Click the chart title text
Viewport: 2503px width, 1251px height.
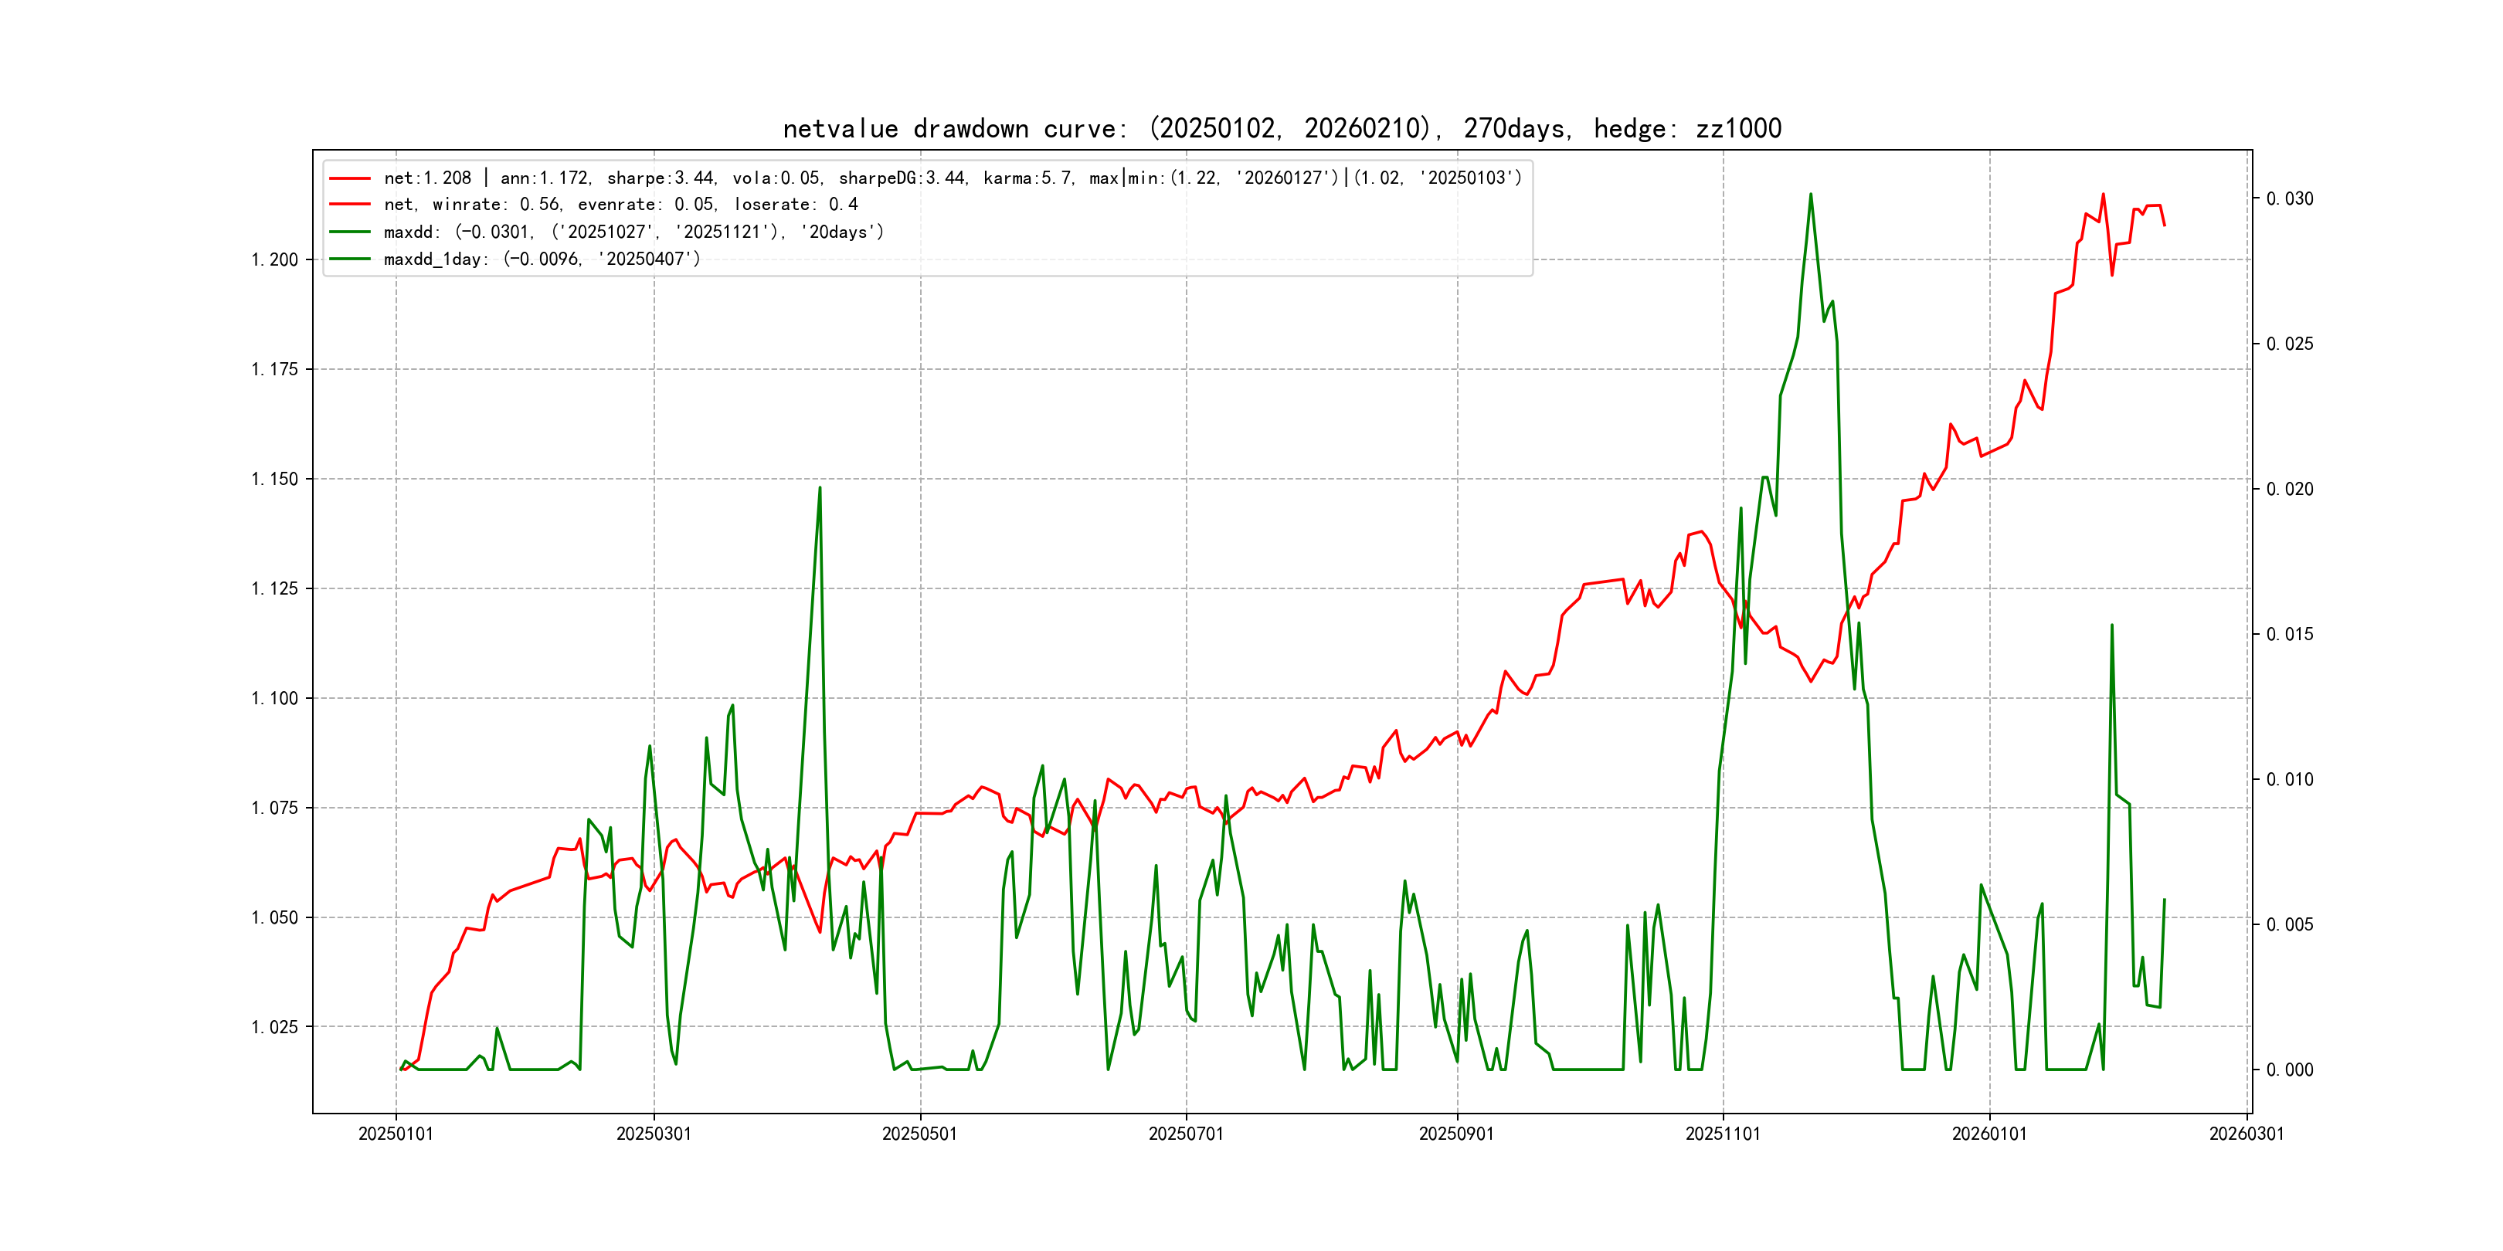pyautogui.click(x=1282, y=129)
